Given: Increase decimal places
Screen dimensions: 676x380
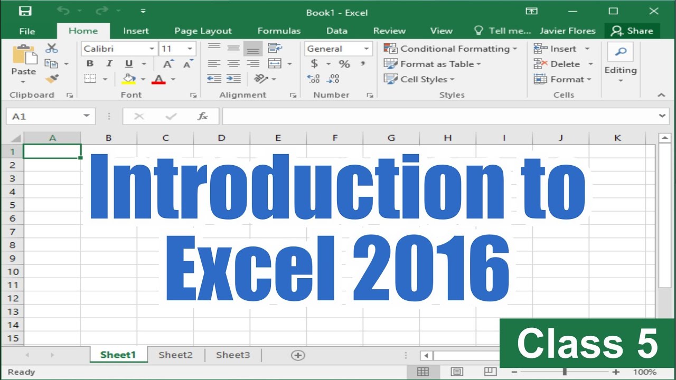Looking at the screenshot, I should pyautogui.click(x=313, y=79).
